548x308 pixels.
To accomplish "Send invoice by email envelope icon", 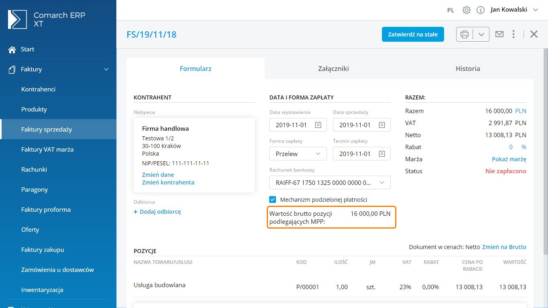I will pyautogui.click(x=499, y=34).
